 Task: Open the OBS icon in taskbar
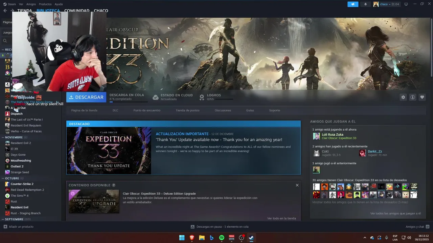tap(242, 238)
